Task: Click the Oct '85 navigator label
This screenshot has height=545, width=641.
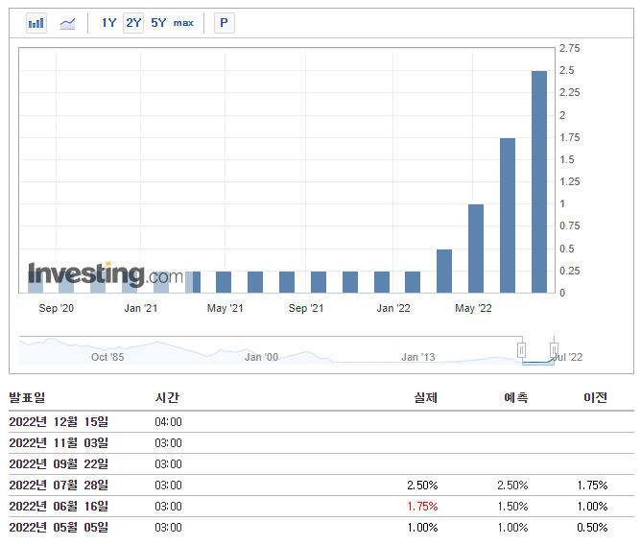Action: 107,357
